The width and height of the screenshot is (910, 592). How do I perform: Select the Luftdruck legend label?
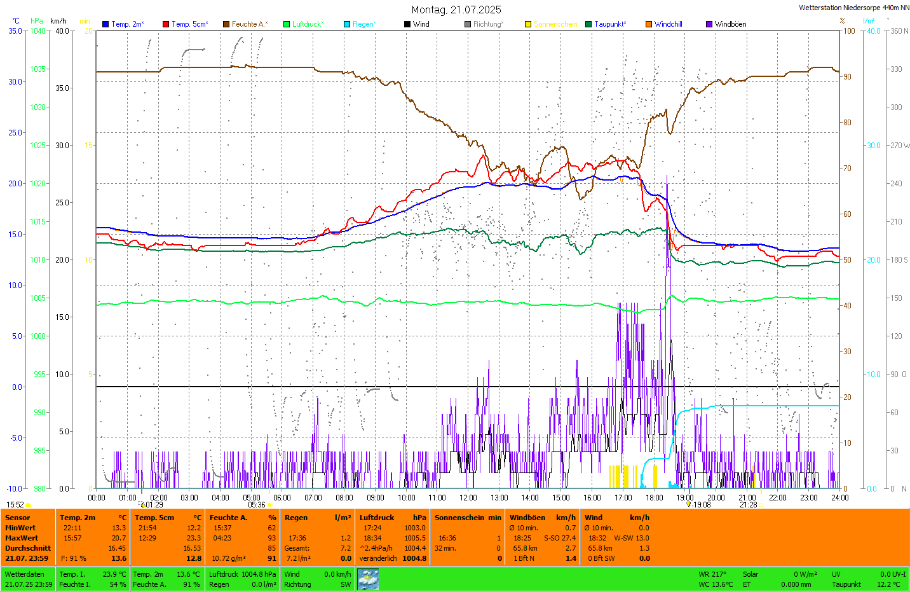coord(308,24)
